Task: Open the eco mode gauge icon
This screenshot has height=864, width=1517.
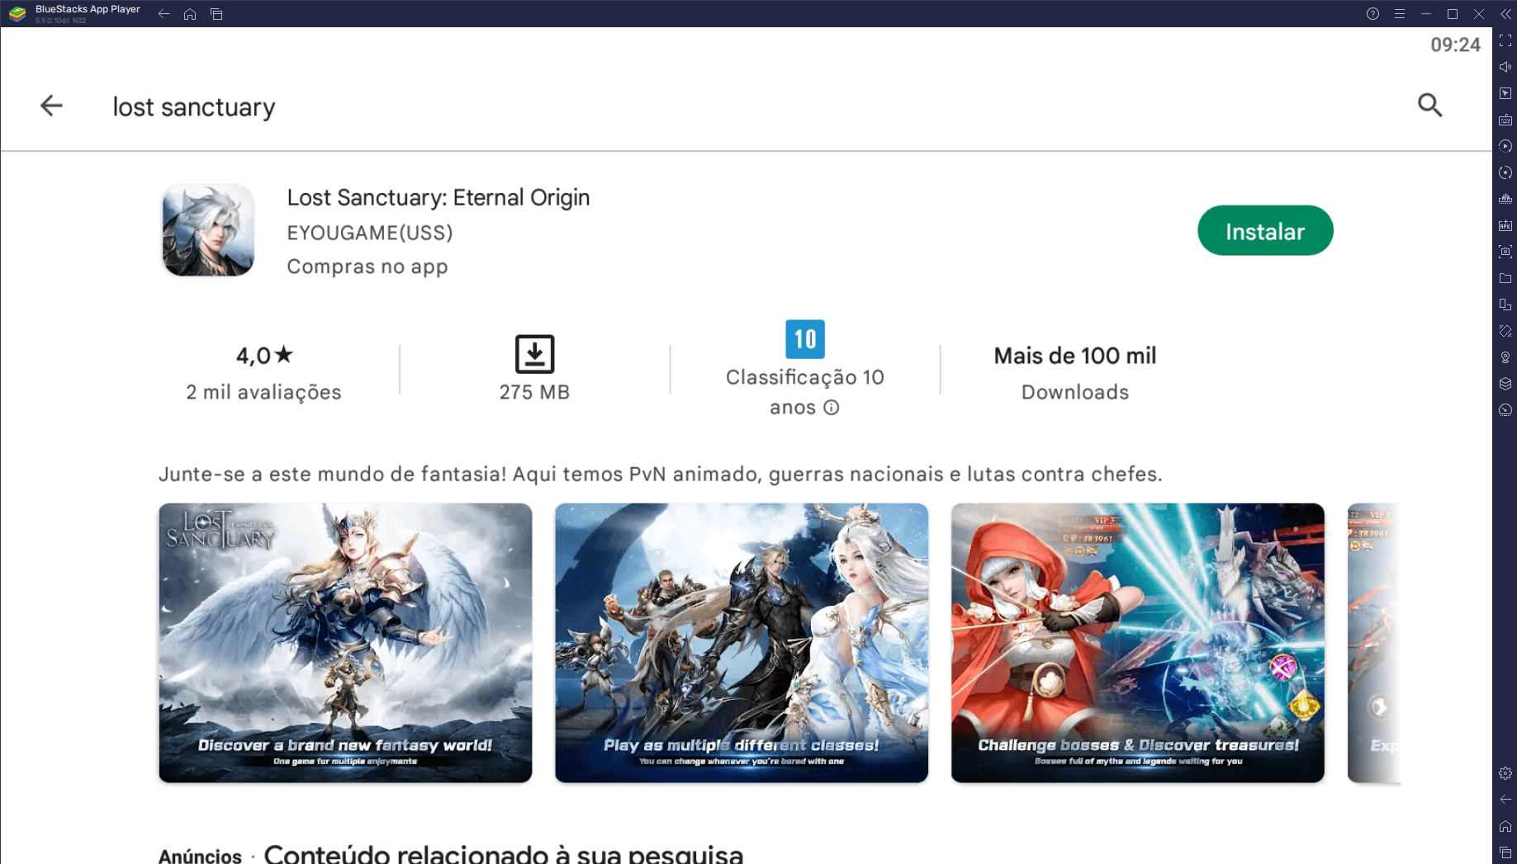Action: 1505,410
